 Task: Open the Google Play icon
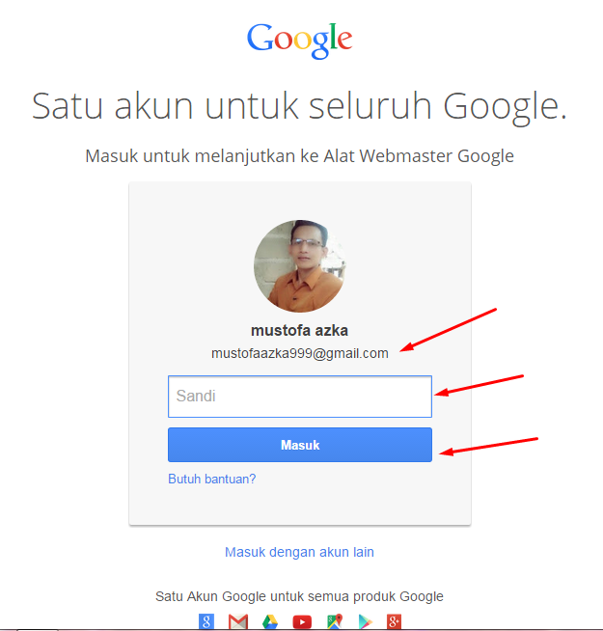365,621
